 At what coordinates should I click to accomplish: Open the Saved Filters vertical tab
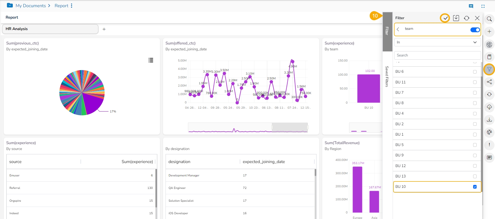point(387,76)
